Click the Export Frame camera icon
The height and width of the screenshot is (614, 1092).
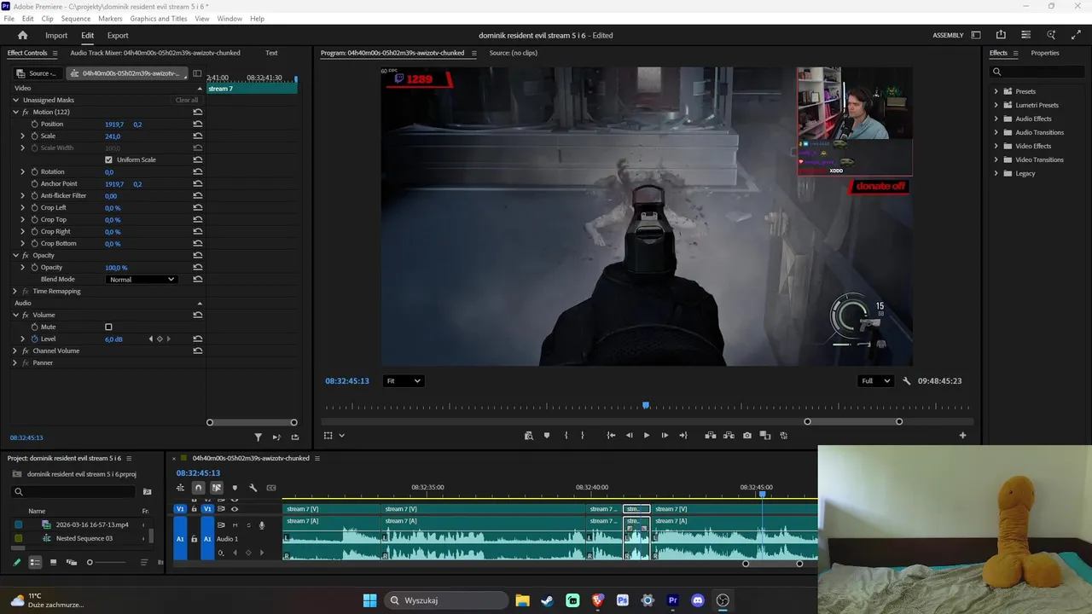tap(747, 436)
